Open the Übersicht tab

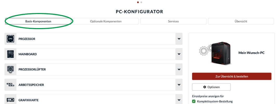tap(241, 21)
